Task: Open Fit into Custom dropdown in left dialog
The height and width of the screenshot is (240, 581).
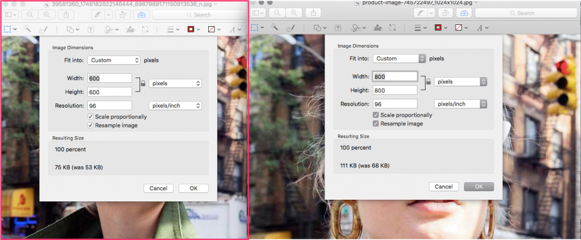Action: [x=113, y=60]
